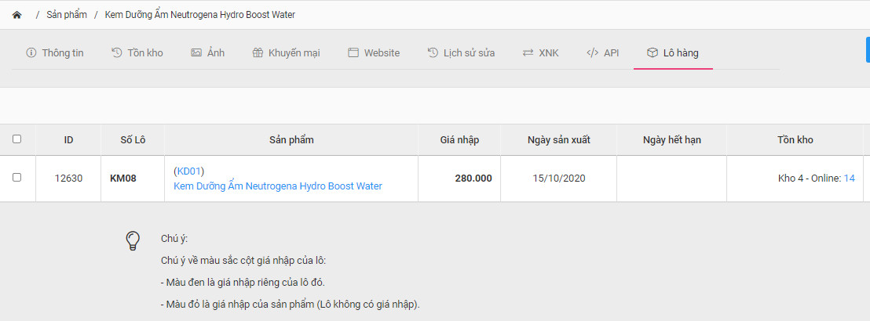The width and height of the screenshot is (870, 321).
Task: Open the Khuyến mại tab
Action: [x=286, y=53]
